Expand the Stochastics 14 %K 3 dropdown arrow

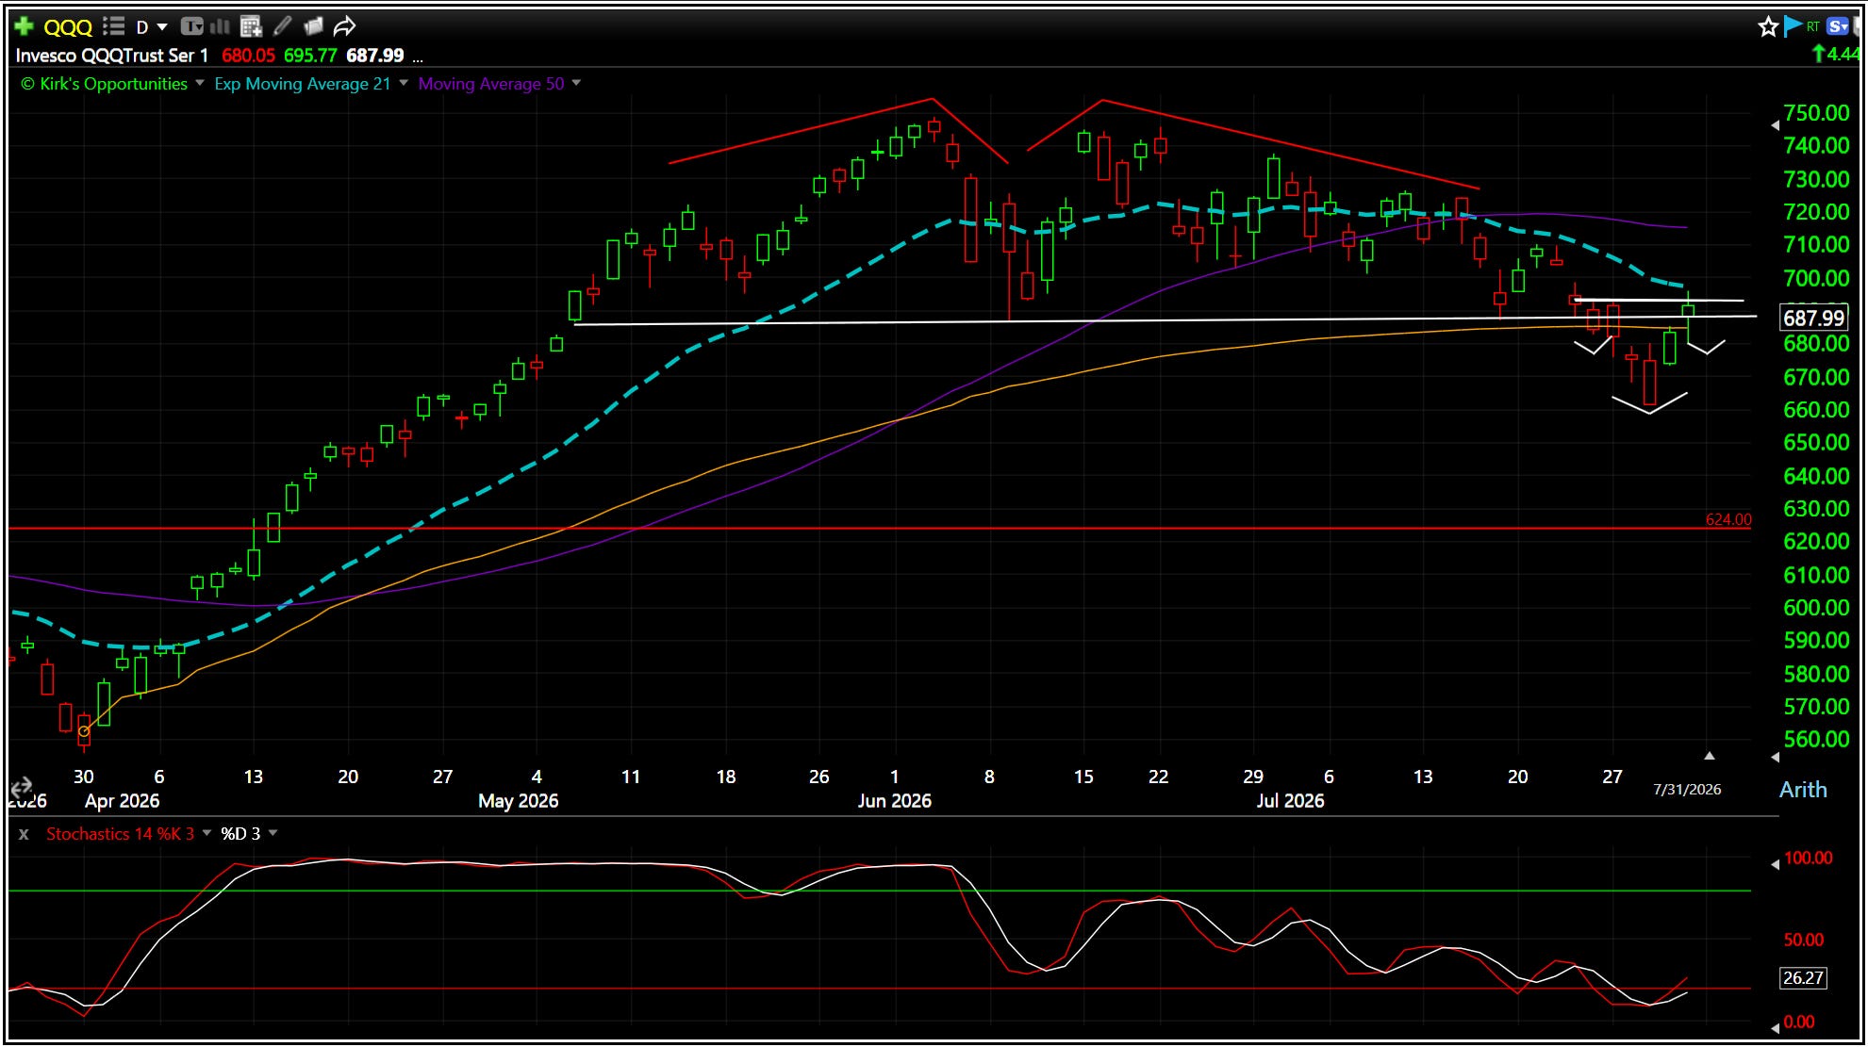[x=207, y=833]
